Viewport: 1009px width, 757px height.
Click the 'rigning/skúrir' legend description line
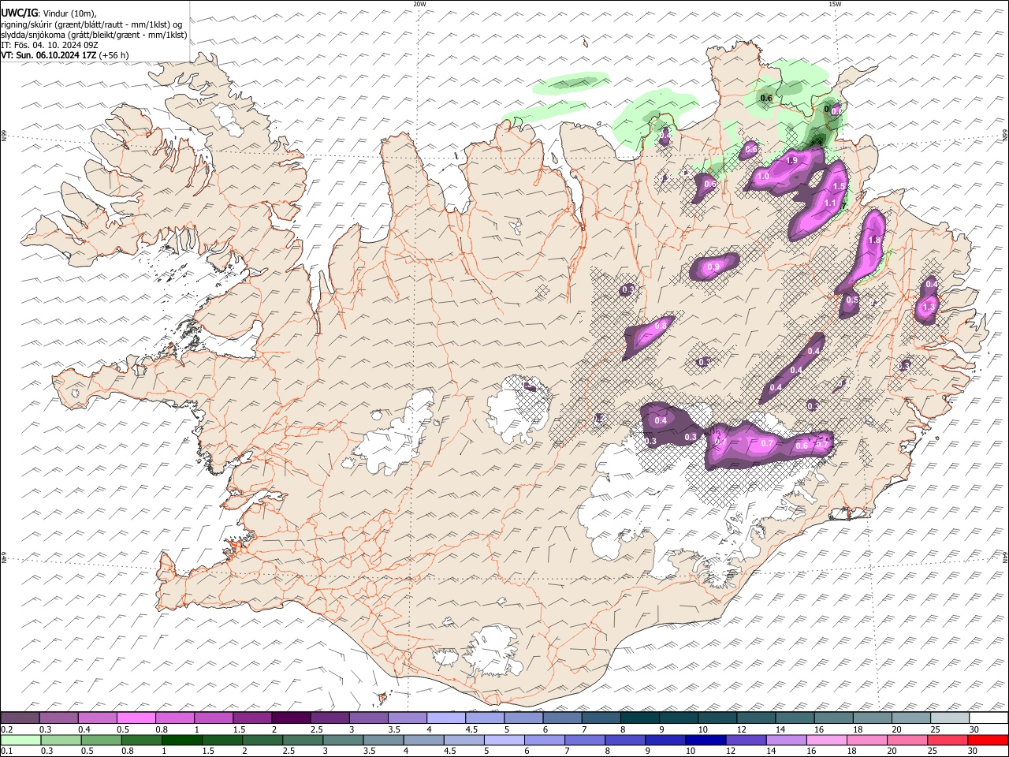tap(92, 24)
